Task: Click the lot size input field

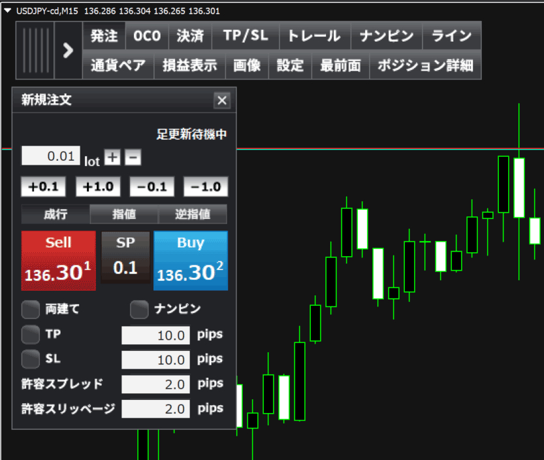Action: pyautogui.click(x=51, y=156)
